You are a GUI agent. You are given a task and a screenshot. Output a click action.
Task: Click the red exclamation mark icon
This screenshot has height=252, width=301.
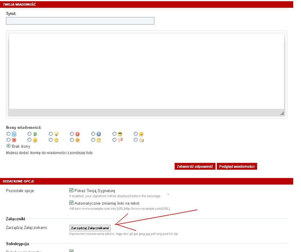click(78, 134)
